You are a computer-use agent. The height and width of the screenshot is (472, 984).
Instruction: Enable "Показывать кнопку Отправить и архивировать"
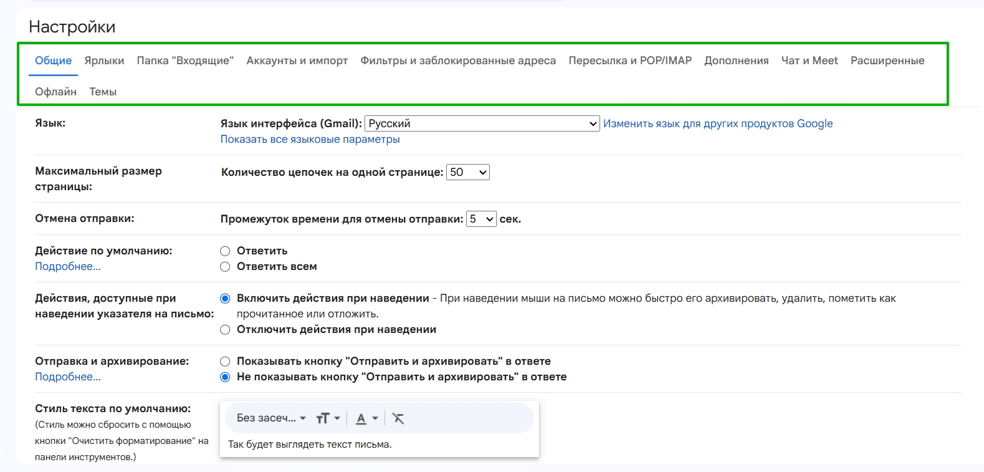(x=226, y=362)
